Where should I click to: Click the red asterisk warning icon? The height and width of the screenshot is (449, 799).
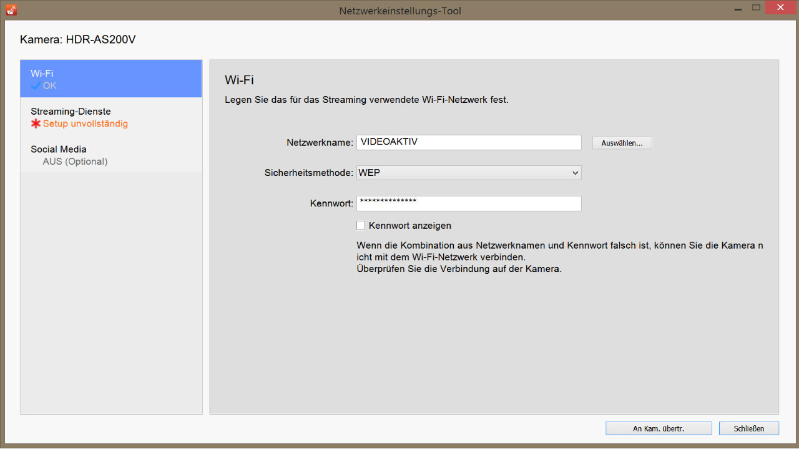pos(36,123)
